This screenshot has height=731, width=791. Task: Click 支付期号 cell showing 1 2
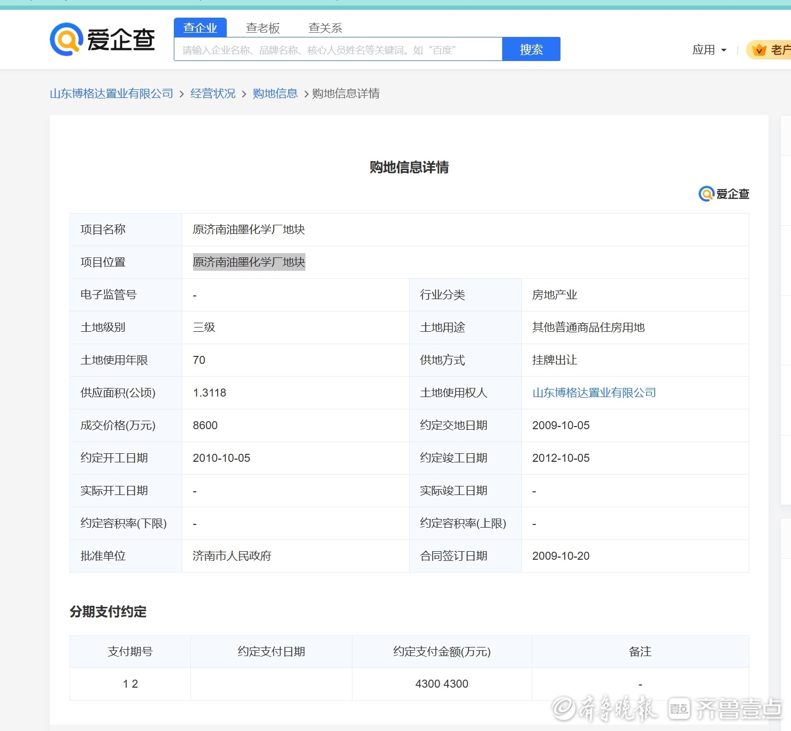pyautogui.click(x=130, y=684)
